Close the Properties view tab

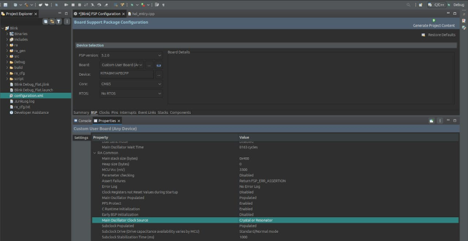119,121
